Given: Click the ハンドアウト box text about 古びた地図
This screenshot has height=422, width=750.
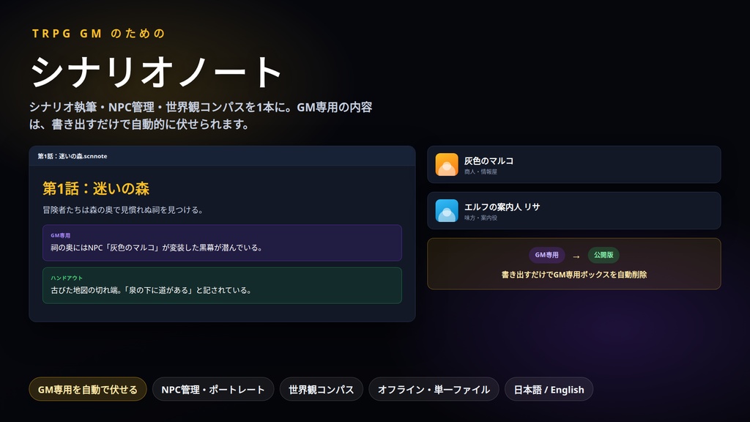Looking at the screenshot, I should pyautogui.click(x=152, y=290).
